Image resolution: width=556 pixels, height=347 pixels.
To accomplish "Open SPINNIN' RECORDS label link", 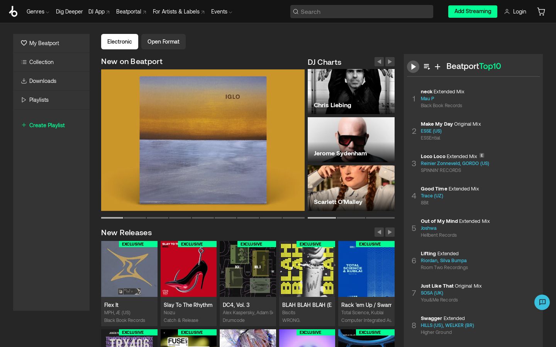I will coord(441,170).
